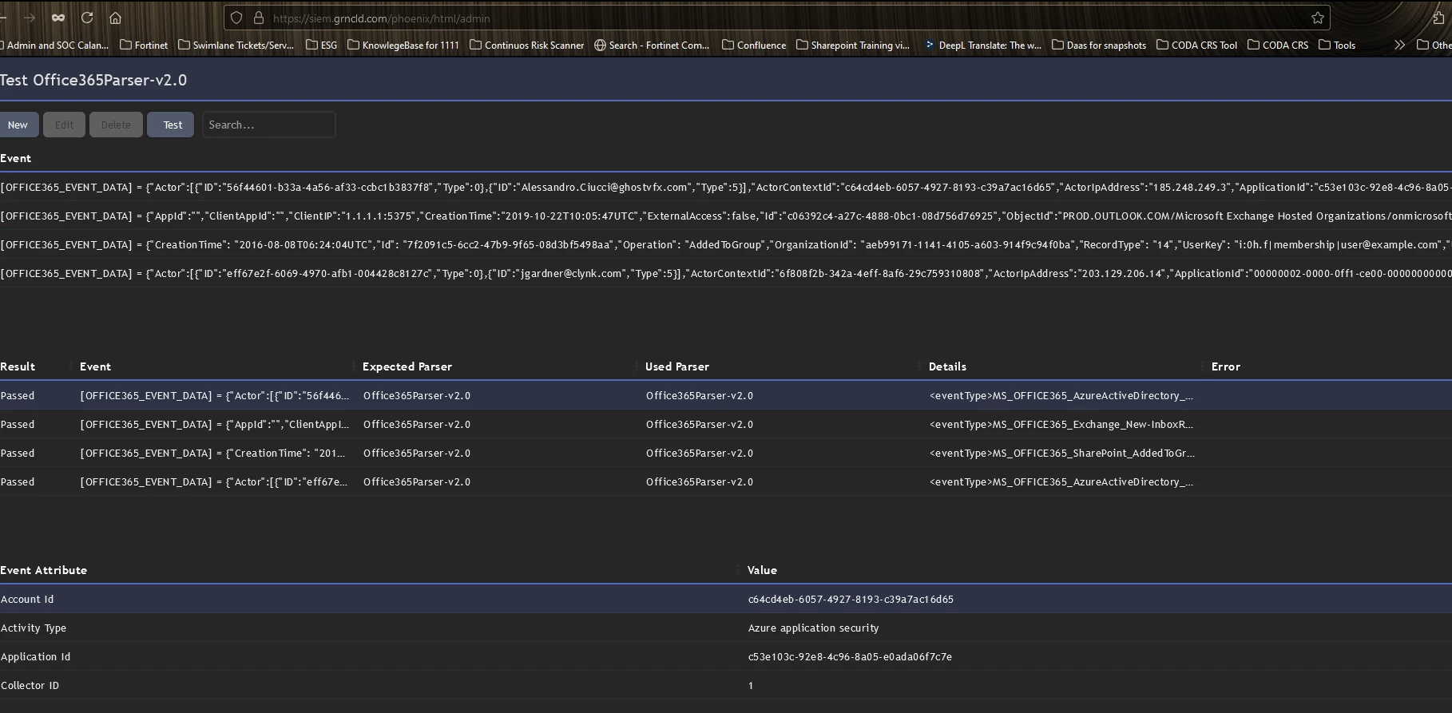Click the New button

18,125
